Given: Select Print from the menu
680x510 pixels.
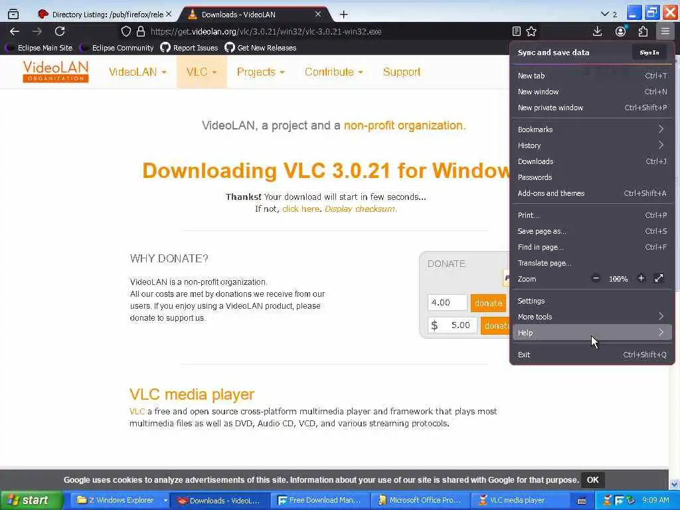Looking at the screenshot, I should [592, 215].
